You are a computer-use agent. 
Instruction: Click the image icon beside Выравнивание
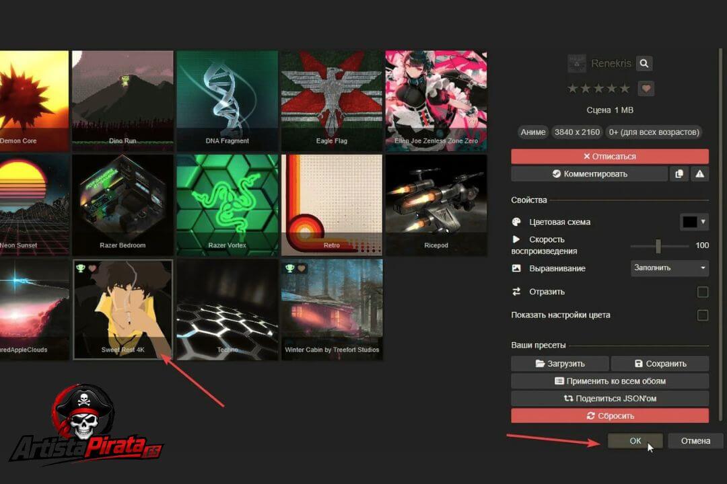[516, 268]
